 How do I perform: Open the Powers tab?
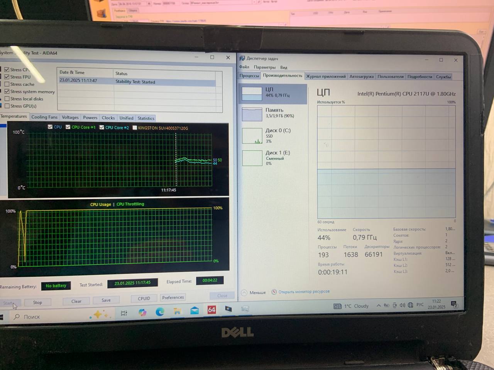click(x=90, y=118)
